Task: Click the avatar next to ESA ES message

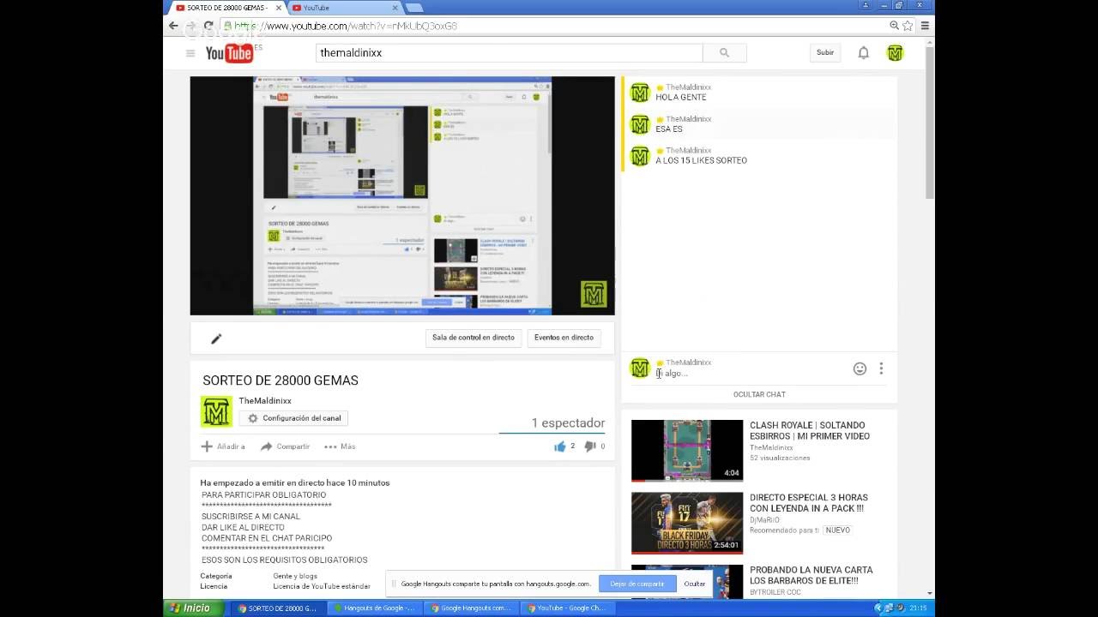Action: point(640,124)
